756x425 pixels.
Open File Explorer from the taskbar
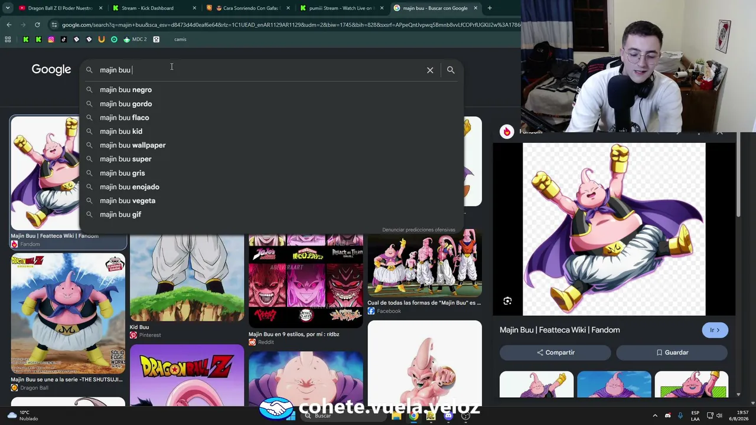coord(396,416)
